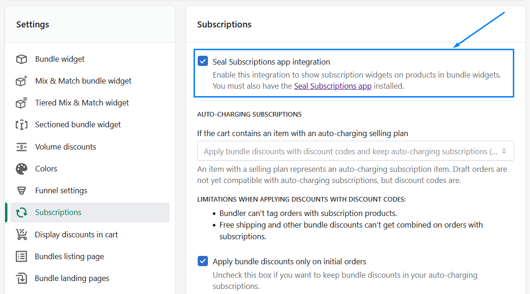Click the Display discounts cart icon
This screenshot has width=530, height=294.
point(21,235)
